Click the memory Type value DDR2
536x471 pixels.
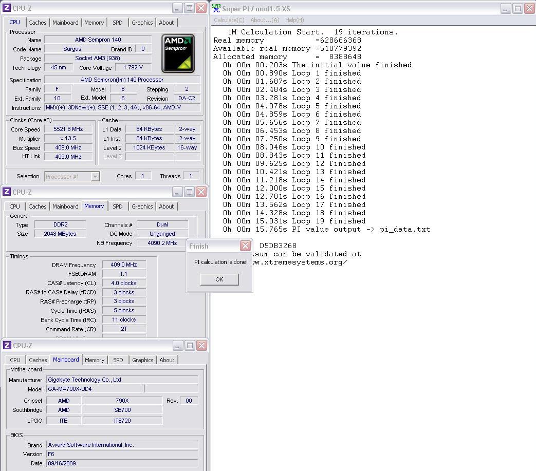[x=61, y=224]
